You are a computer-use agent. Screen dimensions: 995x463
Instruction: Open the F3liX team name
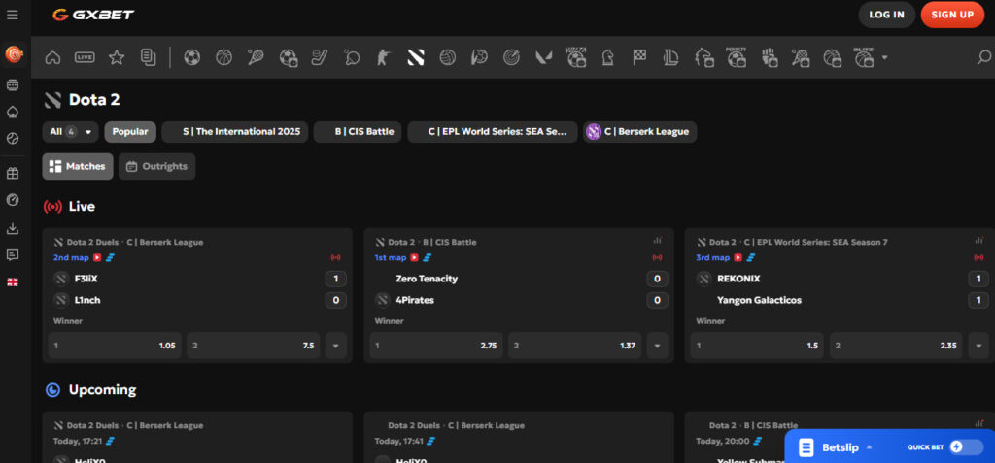coord(86,279)
